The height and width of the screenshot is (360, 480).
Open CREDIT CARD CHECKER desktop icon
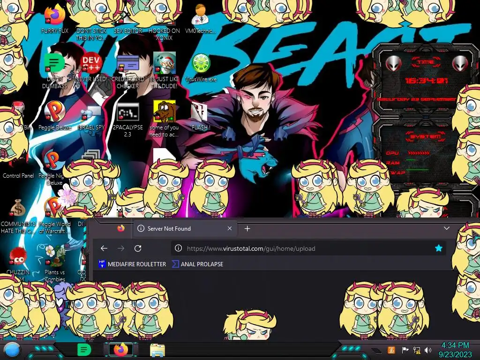pos(128,63)
